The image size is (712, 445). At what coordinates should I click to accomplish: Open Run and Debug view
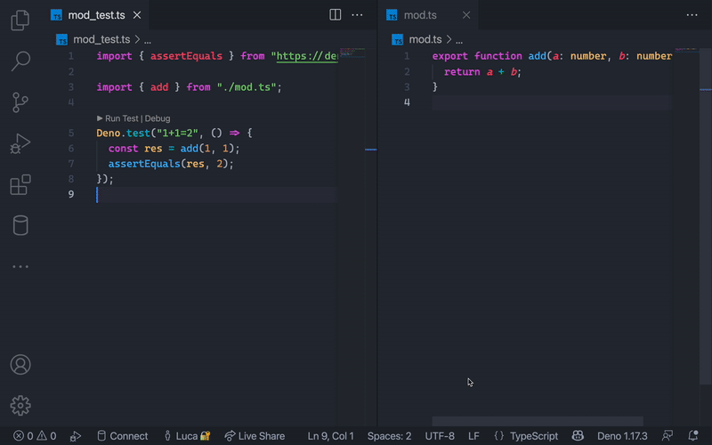pos(20,143)
